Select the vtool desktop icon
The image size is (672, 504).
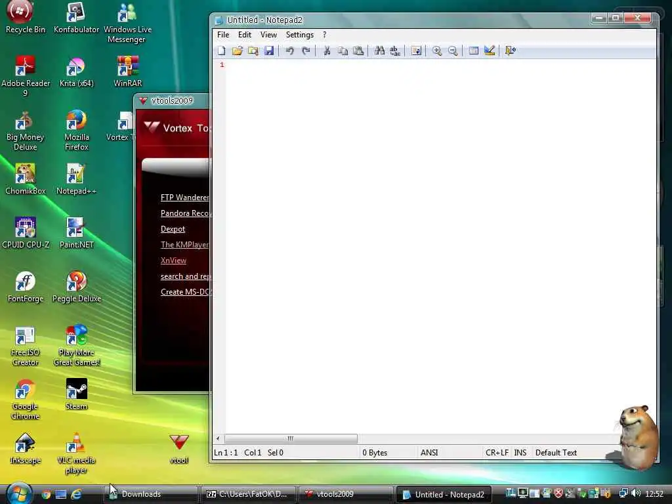pos(178,448)
